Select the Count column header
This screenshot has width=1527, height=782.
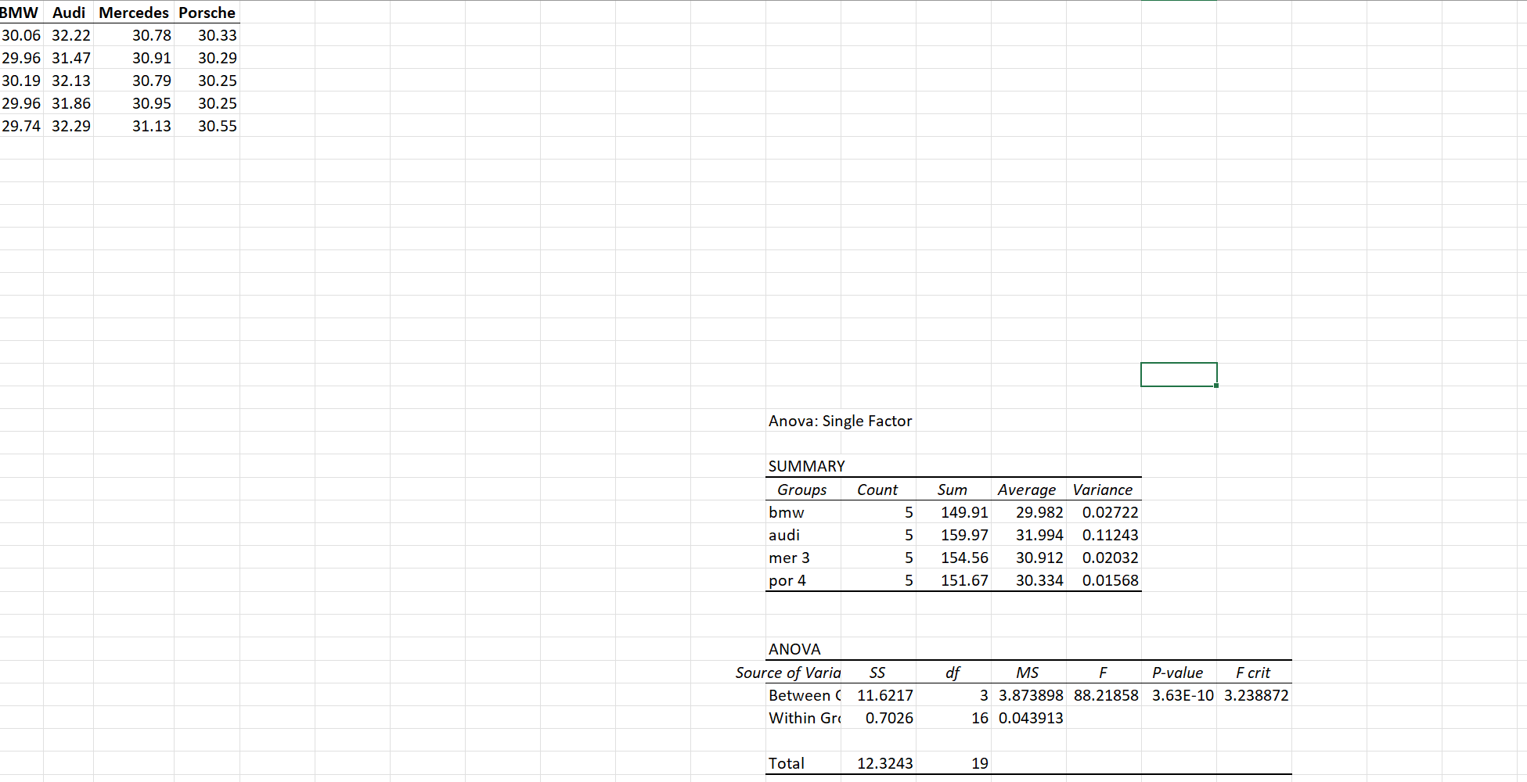tap(878, 490)
